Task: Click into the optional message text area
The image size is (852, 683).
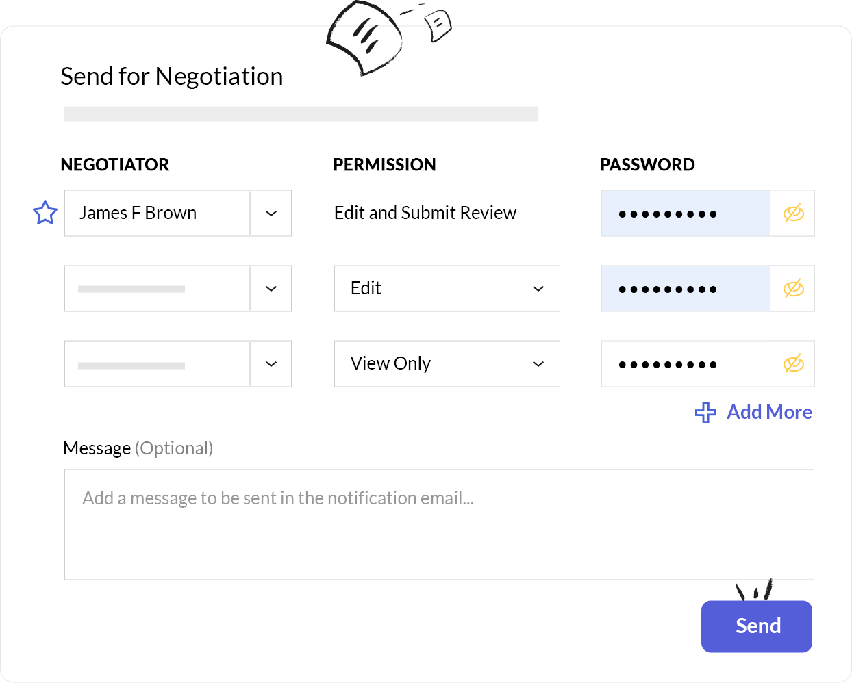Action: tap(439, 524)
